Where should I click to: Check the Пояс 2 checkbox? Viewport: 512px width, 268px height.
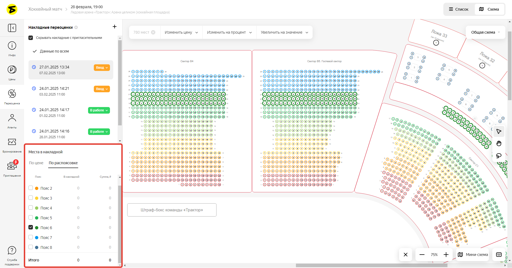coord(31,188)
